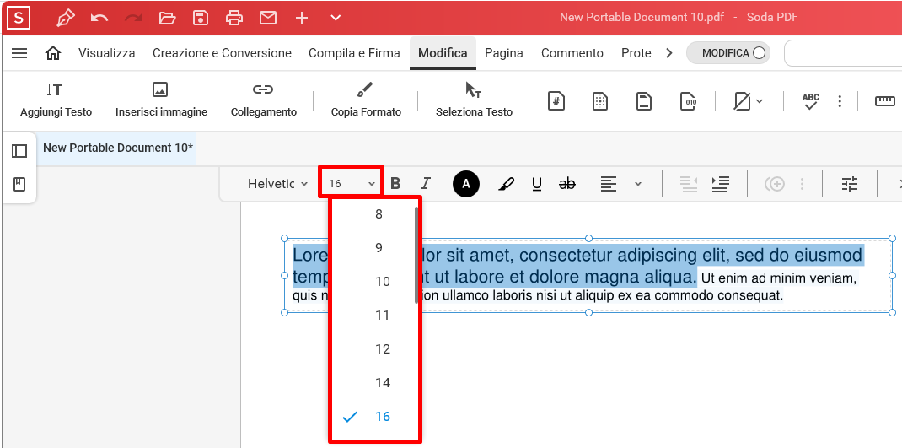
Task: Activate the Copia Formato brush
Action: [x=365, y=90]
